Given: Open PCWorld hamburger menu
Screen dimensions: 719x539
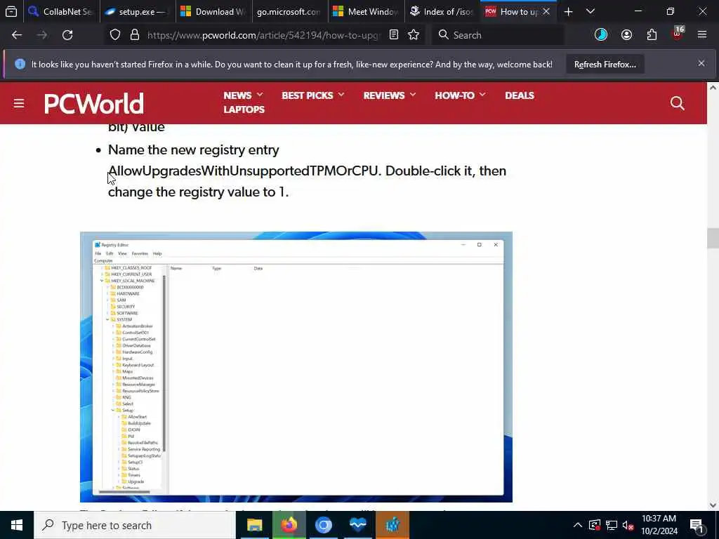Looking at the screenshot, I should click(x=19, y=103).
